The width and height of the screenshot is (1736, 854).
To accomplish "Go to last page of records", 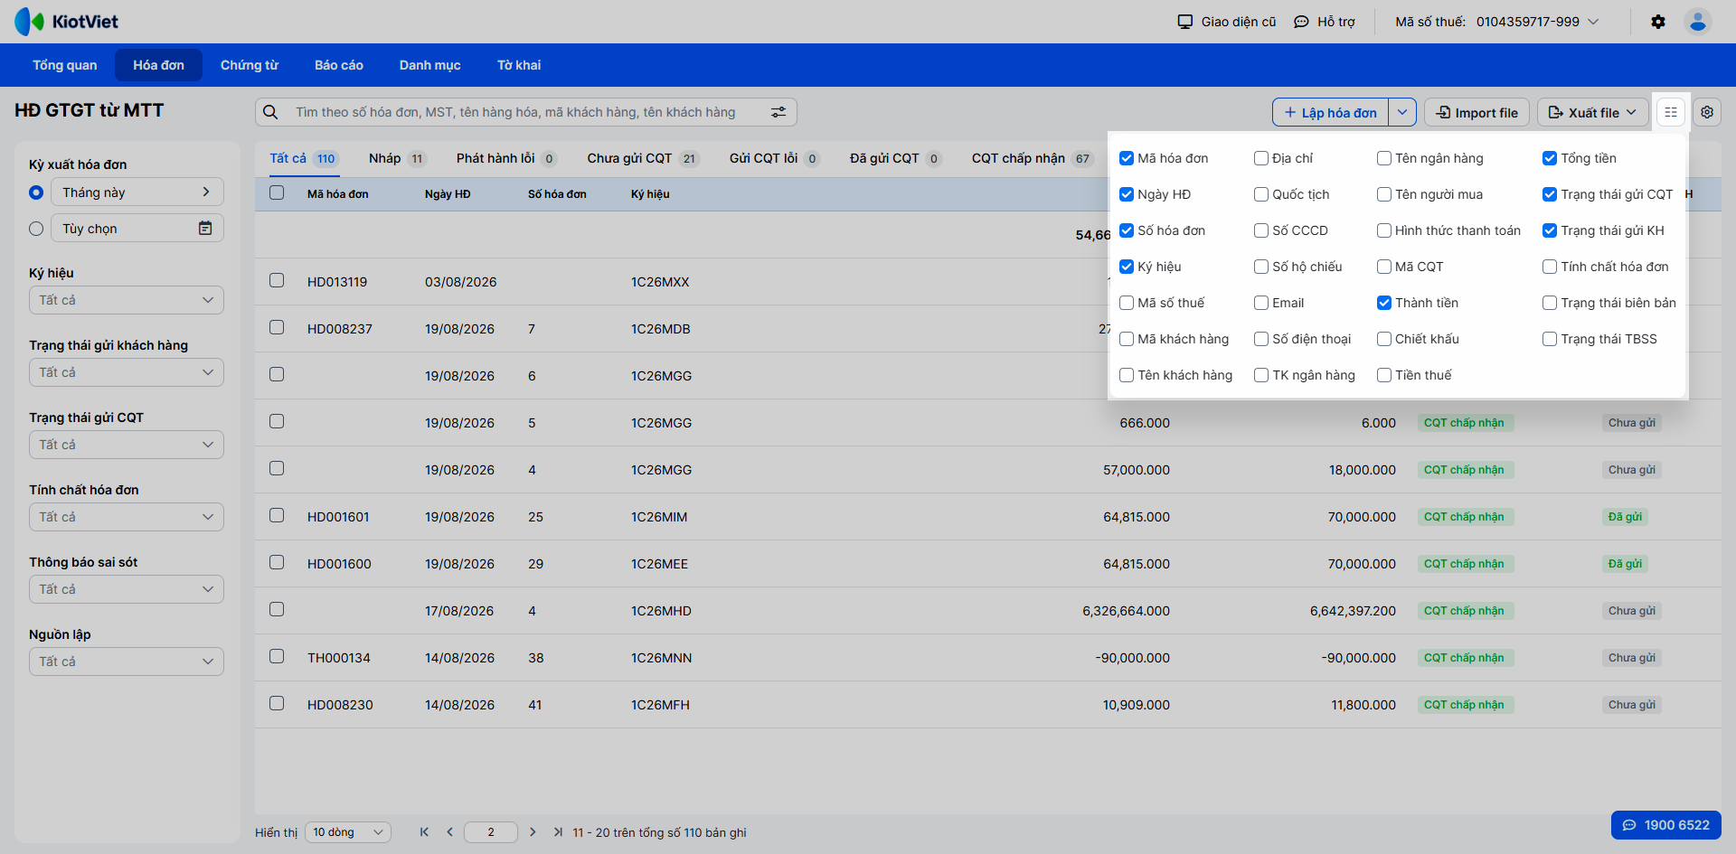I will tap(558, 832).
